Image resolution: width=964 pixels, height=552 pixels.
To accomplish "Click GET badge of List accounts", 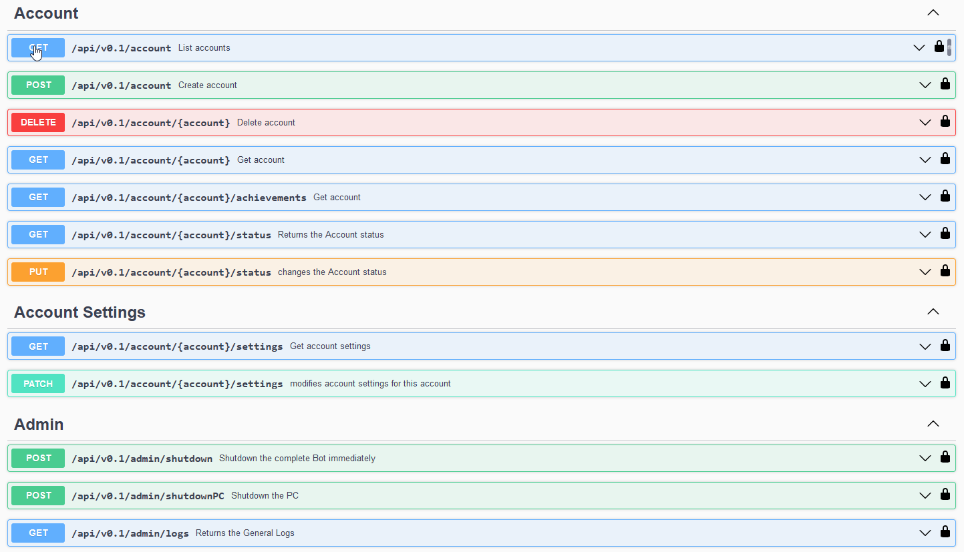I will pos(38,47).
